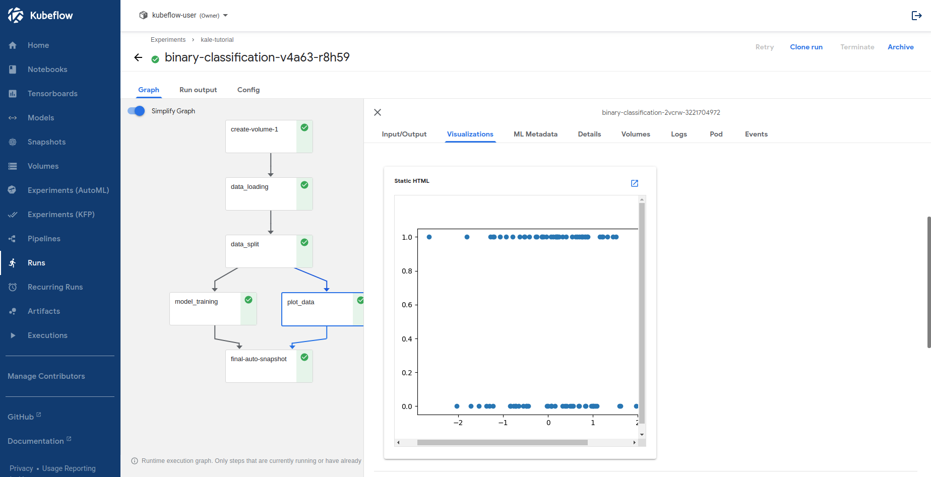Viewport: 931px width, 477px height.
Task: Open the Pod tab
Action: pos(716,134)
